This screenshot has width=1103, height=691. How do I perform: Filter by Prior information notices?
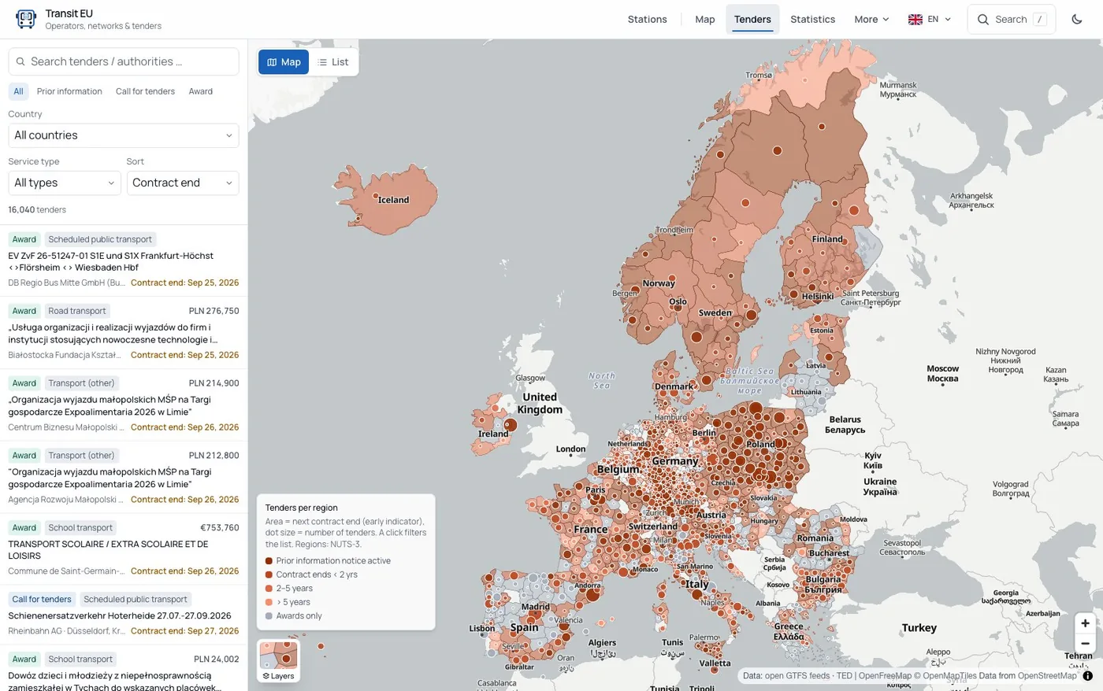click(69, 91)
